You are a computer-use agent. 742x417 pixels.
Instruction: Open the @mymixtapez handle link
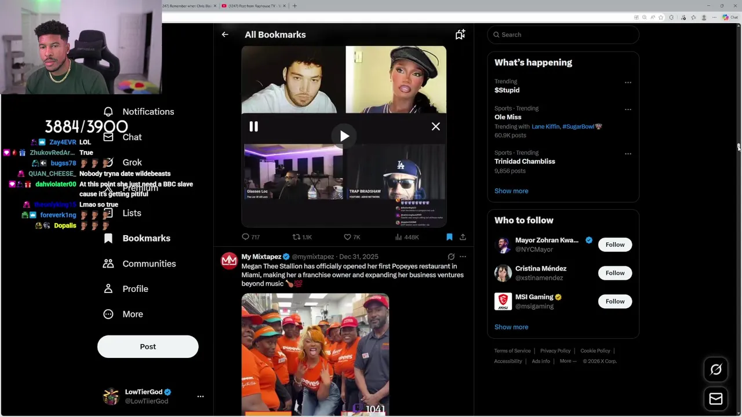point(313,257)
